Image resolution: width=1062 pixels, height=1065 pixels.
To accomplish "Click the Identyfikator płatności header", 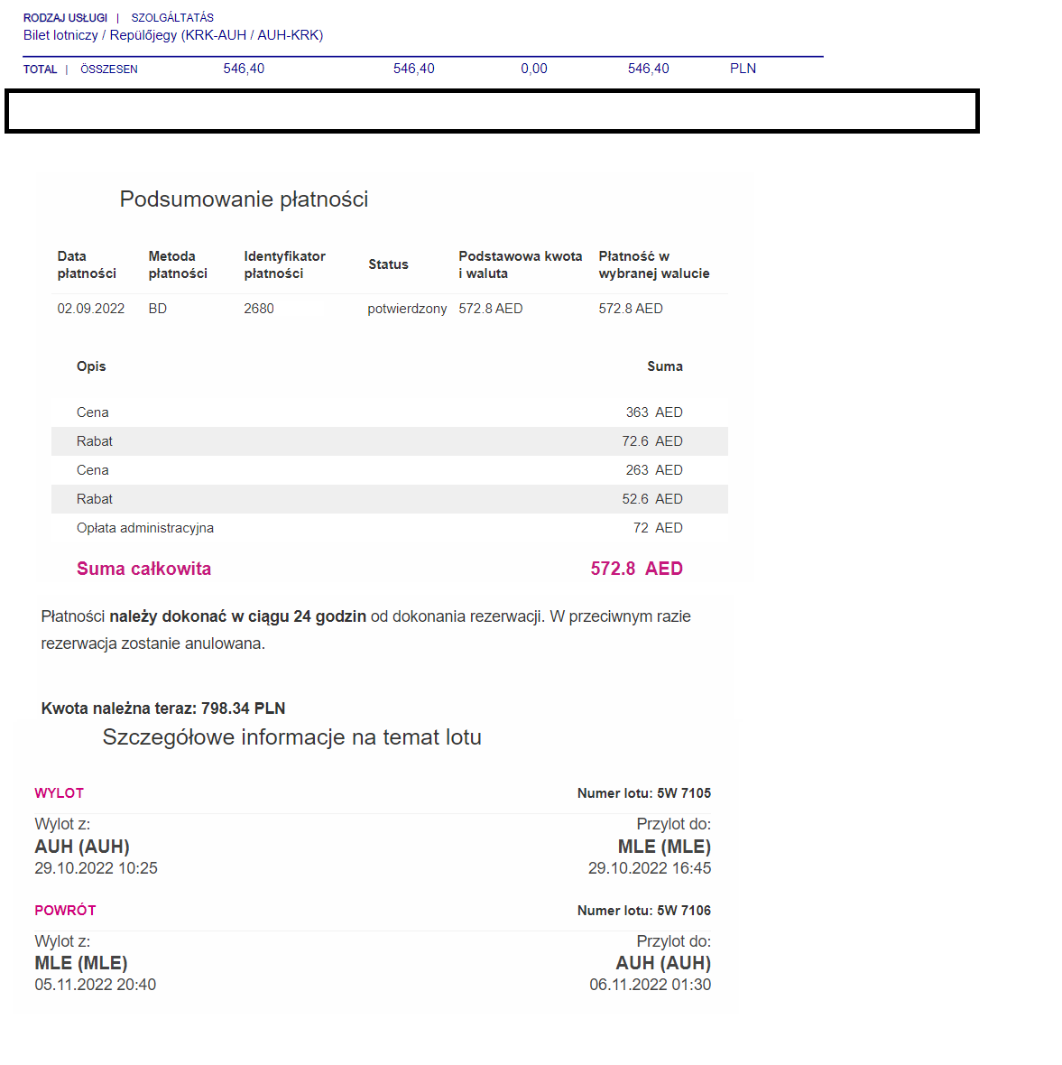I will click(284, 264).
